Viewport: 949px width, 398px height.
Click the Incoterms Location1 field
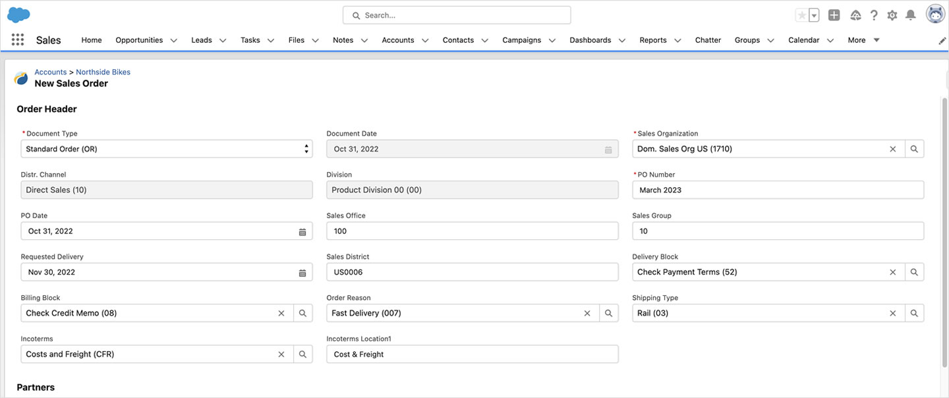473,355
